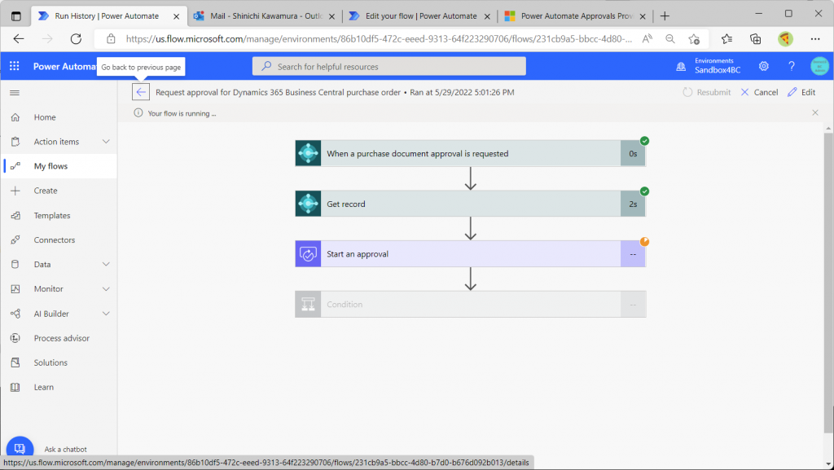
Task: Dismiss the 'Your flow is running' banner
Action: (x=815, y=112)
